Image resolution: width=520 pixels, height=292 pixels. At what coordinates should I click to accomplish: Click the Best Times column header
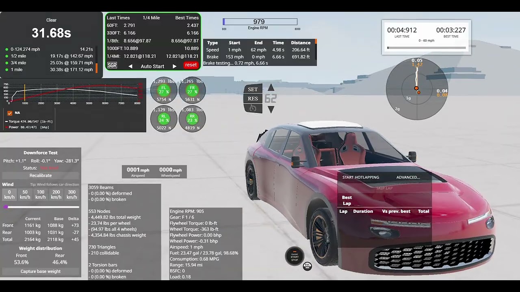[x=187, y=18]
